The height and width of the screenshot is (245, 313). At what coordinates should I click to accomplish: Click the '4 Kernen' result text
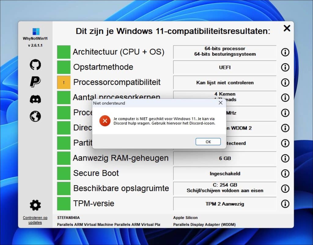click(225, 94)
